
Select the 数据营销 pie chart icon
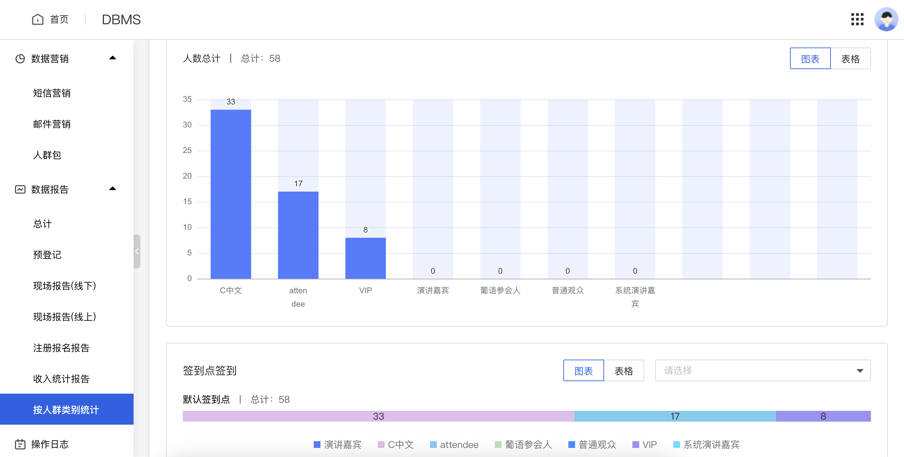(x=20, y=59)
